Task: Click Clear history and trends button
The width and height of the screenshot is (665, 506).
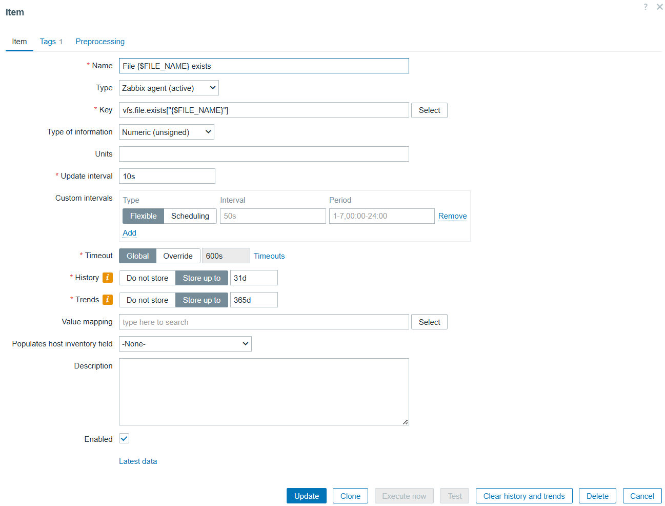Action: [x=523, y=496]
